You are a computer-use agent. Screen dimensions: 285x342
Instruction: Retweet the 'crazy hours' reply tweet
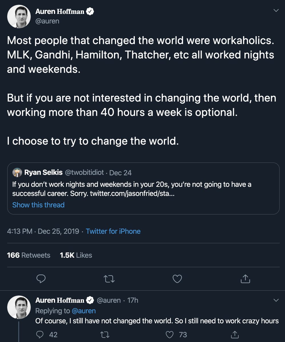pos(105,334)
